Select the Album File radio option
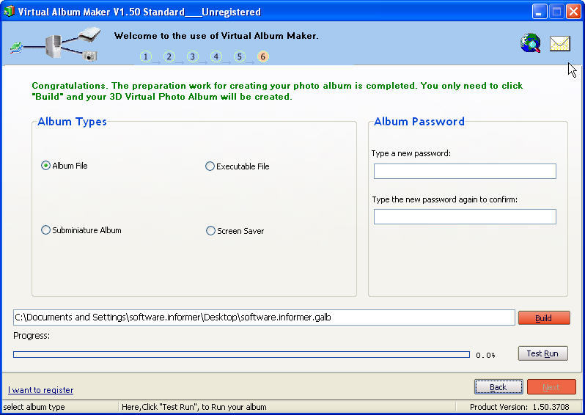 click(65, 166)
